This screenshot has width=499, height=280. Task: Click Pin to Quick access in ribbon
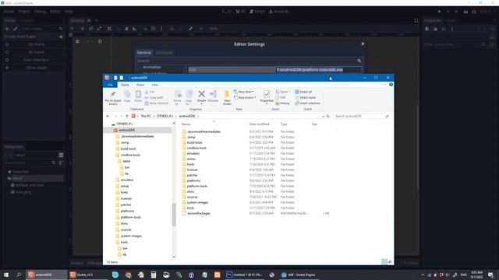point(112,97)
